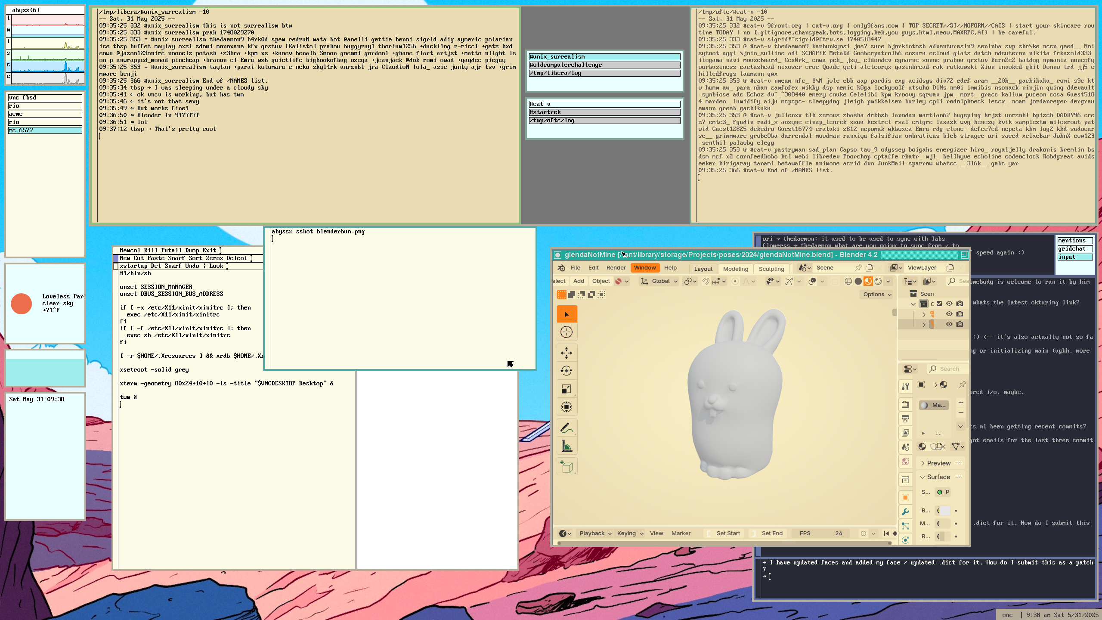Switch to the Modeling workspace tab
This screenshot has width=1102, height=620.
(736, 269)
